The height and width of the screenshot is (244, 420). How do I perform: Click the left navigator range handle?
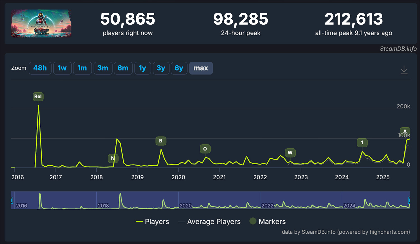12,200
